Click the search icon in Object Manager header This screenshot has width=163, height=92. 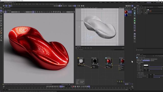tap(158, 7)
